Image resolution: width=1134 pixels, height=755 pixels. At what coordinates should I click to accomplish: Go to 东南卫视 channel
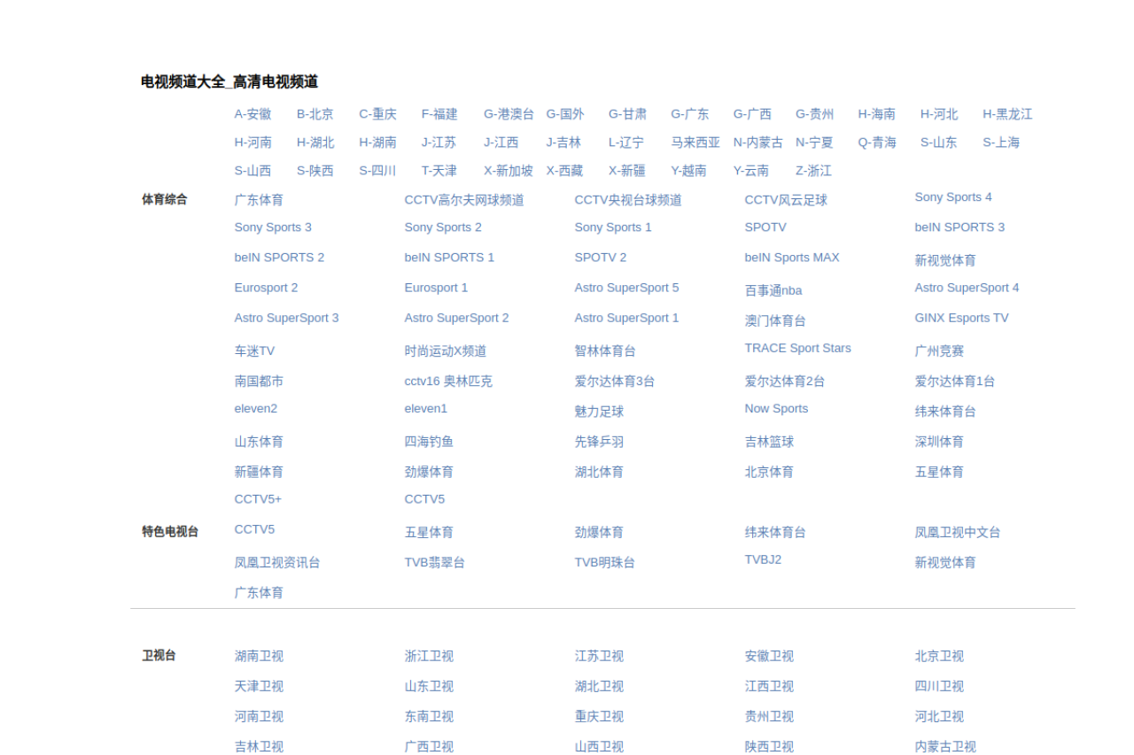[x=429, y=716]
